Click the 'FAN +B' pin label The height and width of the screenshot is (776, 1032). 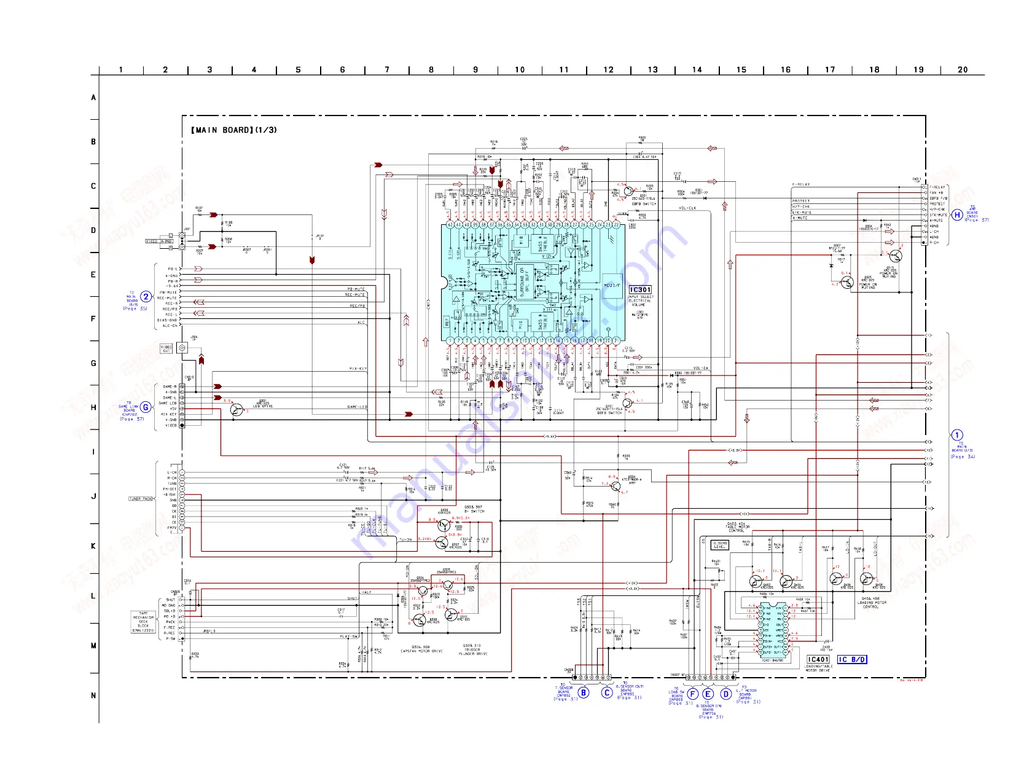(x=936, y=193)
